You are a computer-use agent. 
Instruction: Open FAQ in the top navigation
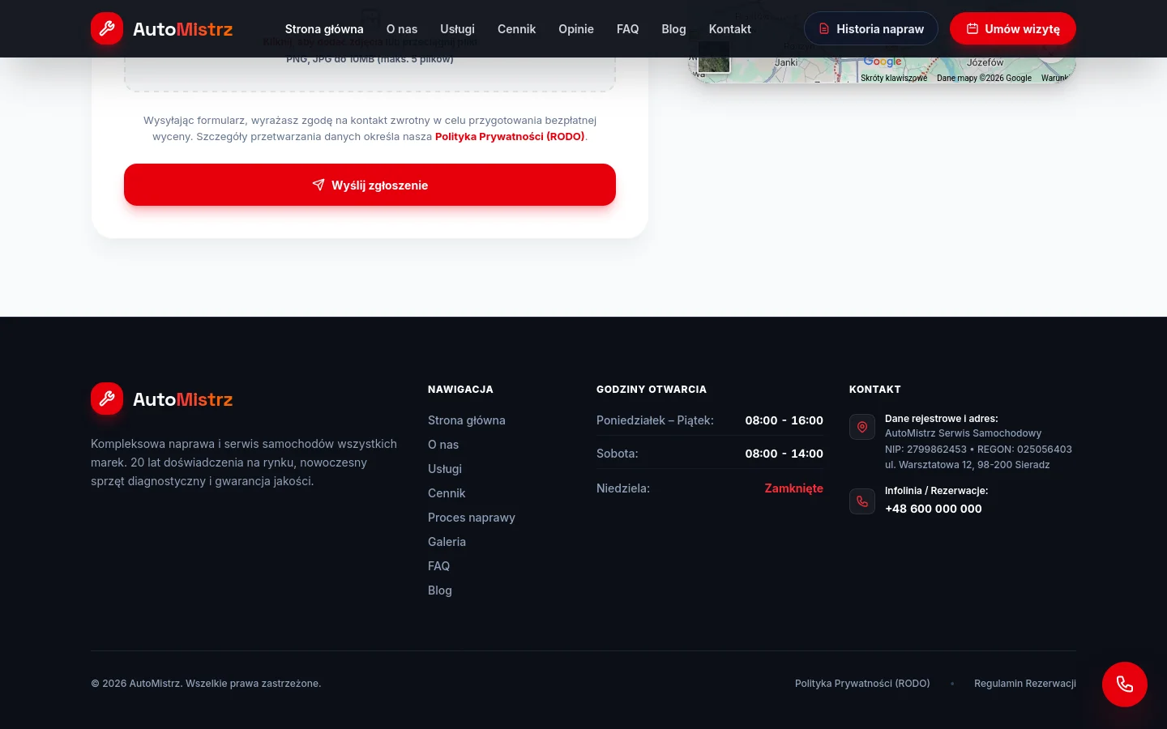pyautogui.click(x=628, y=29)
